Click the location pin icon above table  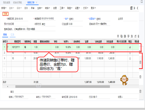(x=118, y=36)
